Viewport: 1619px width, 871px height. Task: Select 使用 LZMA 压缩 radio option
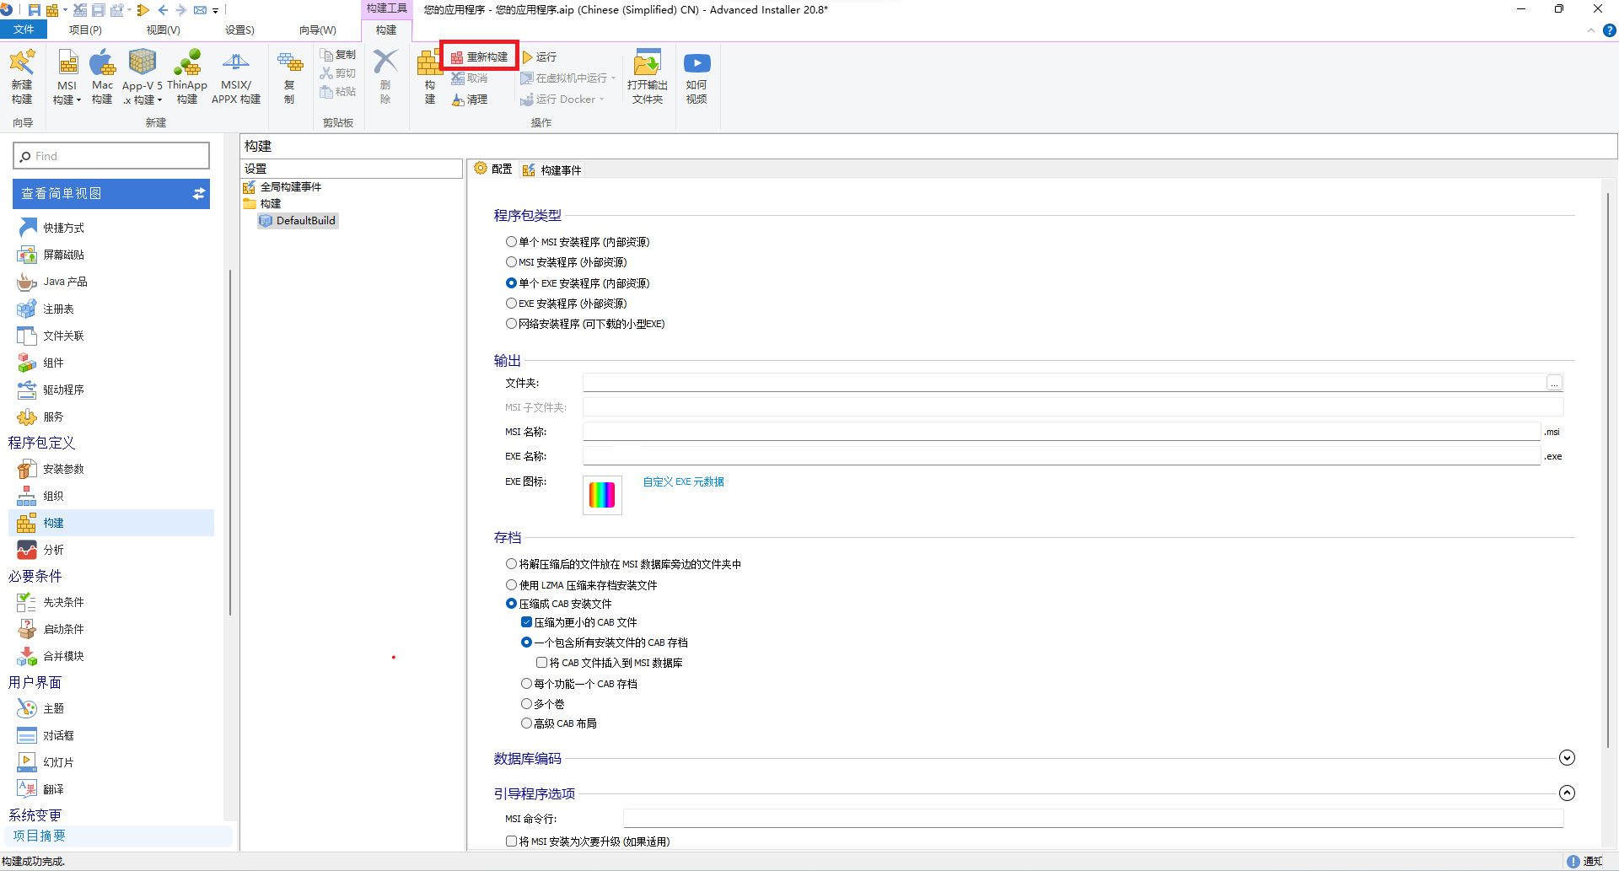tap(511, 585)
